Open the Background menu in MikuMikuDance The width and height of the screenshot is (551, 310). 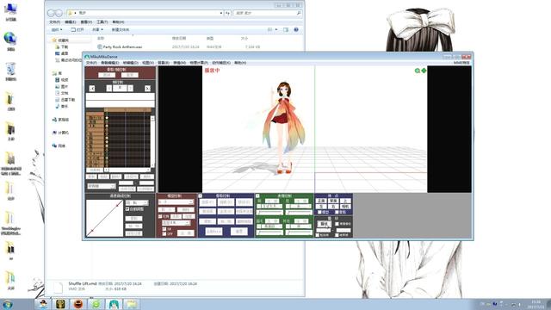pyautogui.click(x=164, y=63)
